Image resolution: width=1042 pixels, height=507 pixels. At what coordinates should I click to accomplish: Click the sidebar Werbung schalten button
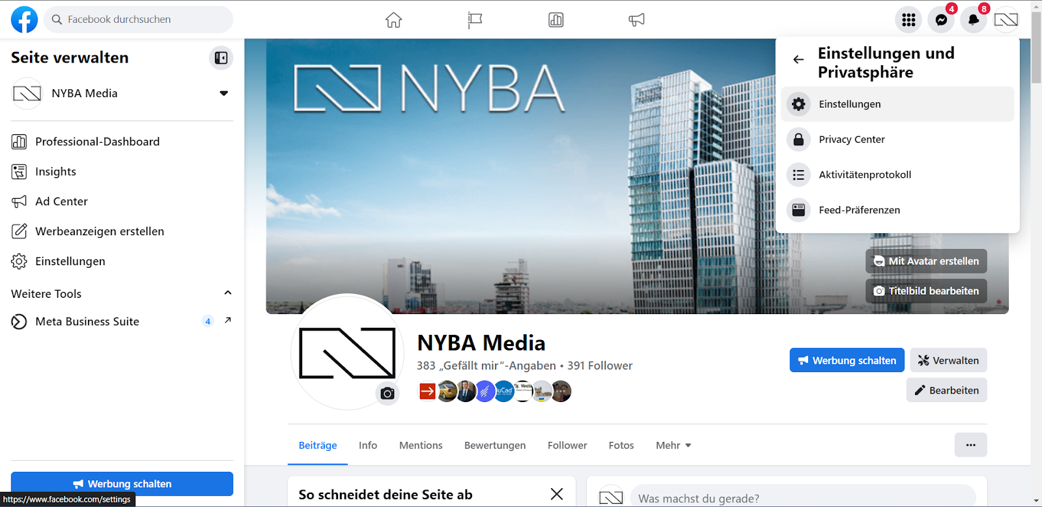(x=122, y=484)
